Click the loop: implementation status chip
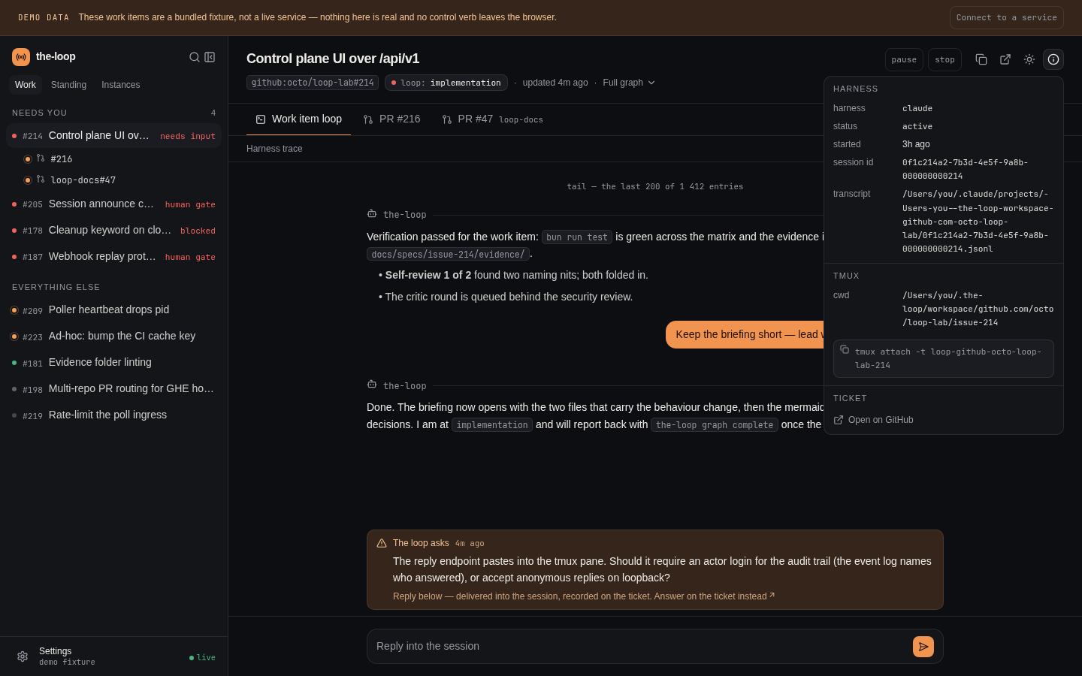 446,83
